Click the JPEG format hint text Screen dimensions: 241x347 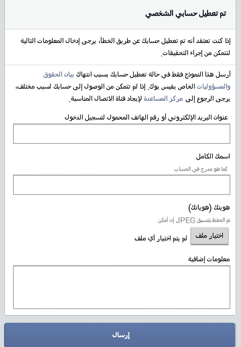[x=194, y=220]
